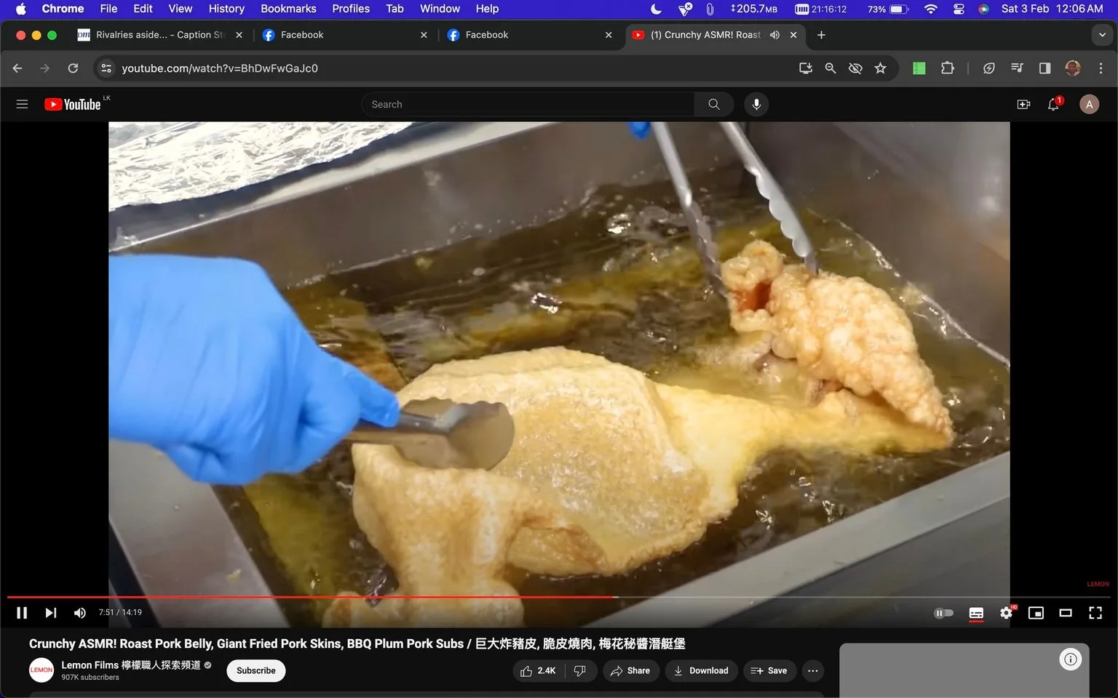Toggle the autoplay switch
Viewport: 1118px width, 698px height.
coord(943,613)
